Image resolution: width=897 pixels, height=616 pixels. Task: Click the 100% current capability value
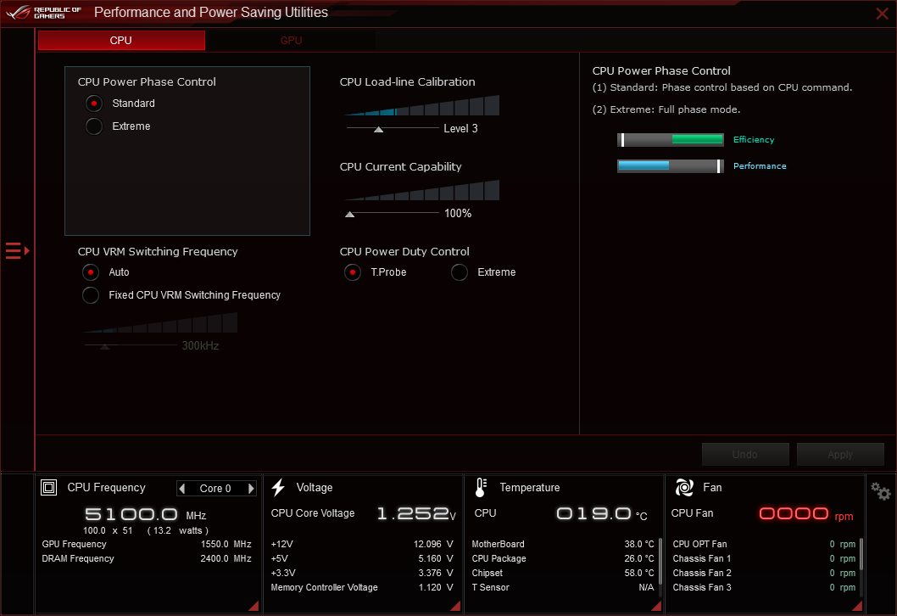(x=458, y=213)
